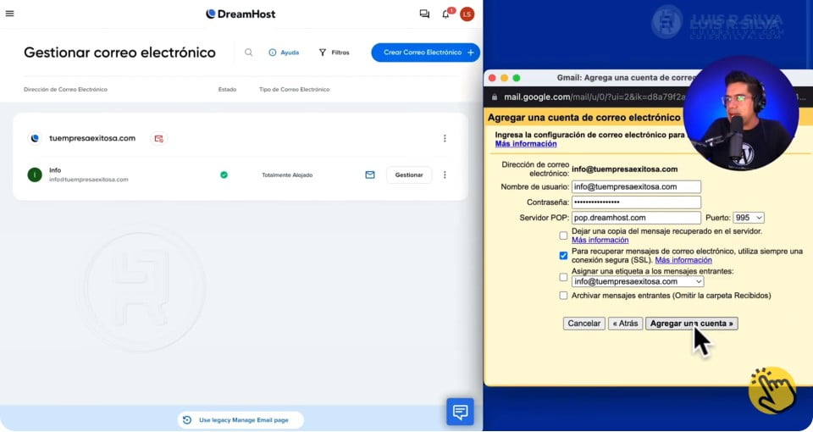This screenshot has width=813, height=432.
Task: Check Dejar una copia del mensaje checkbox
Action: tap(563, 235)
